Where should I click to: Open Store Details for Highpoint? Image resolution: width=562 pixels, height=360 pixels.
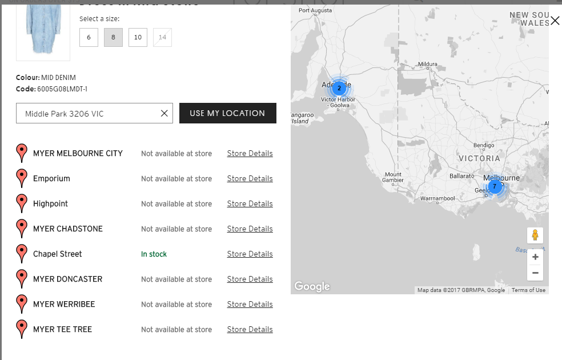[250, 203]
